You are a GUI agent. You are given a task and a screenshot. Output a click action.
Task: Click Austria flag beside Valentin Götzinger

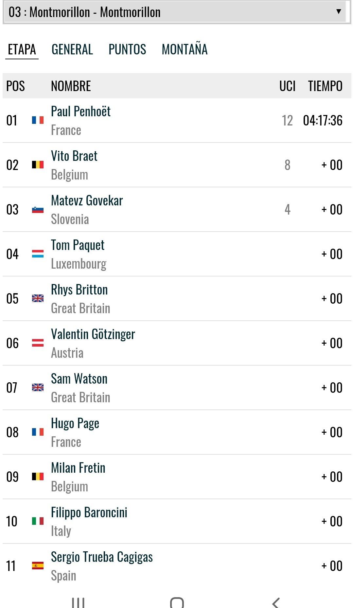(x=38, y=343)
